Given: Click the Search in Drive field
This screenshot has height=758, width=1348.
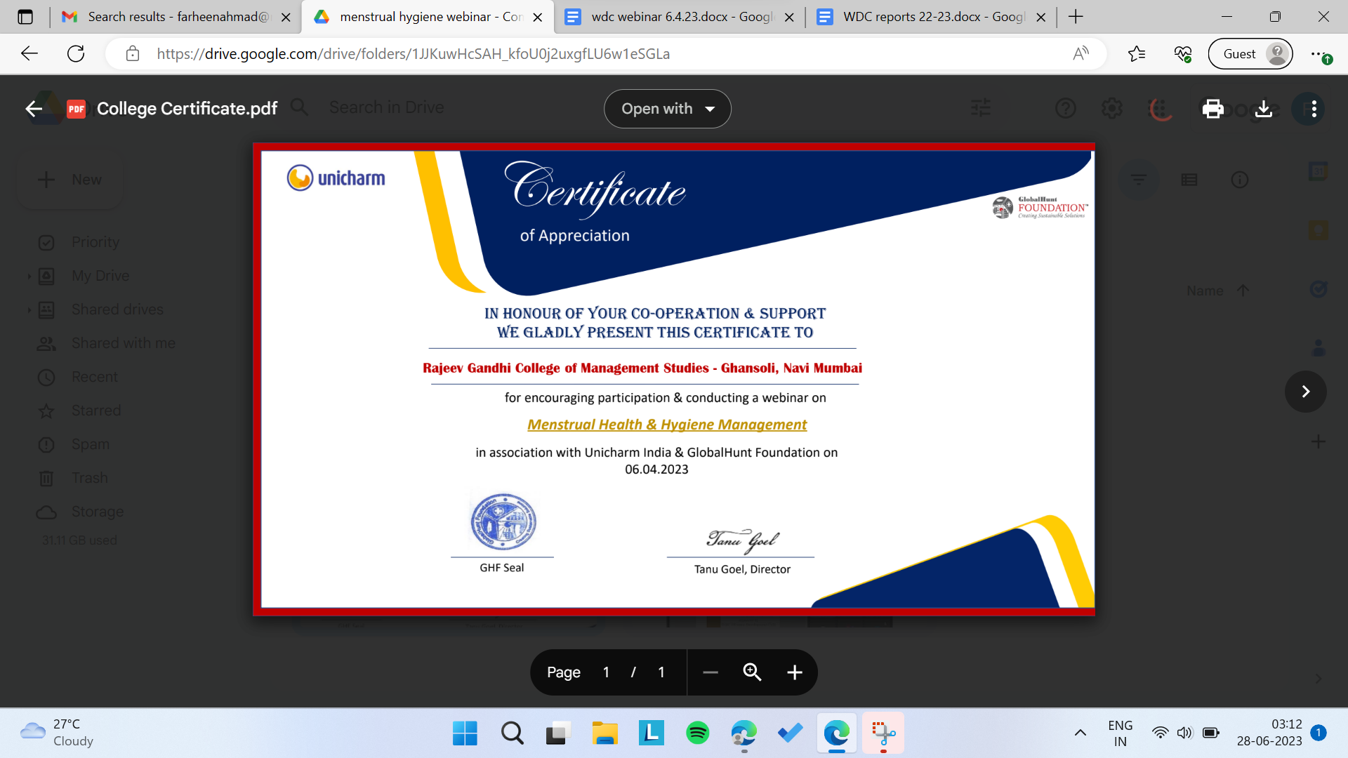Looking at the screenshot, I should (386, 107).
